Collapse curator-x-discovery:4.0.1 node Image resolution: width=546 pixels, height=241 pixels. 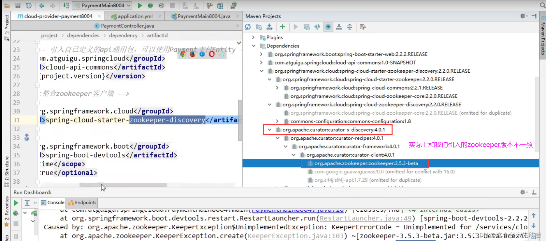[269, 130]
